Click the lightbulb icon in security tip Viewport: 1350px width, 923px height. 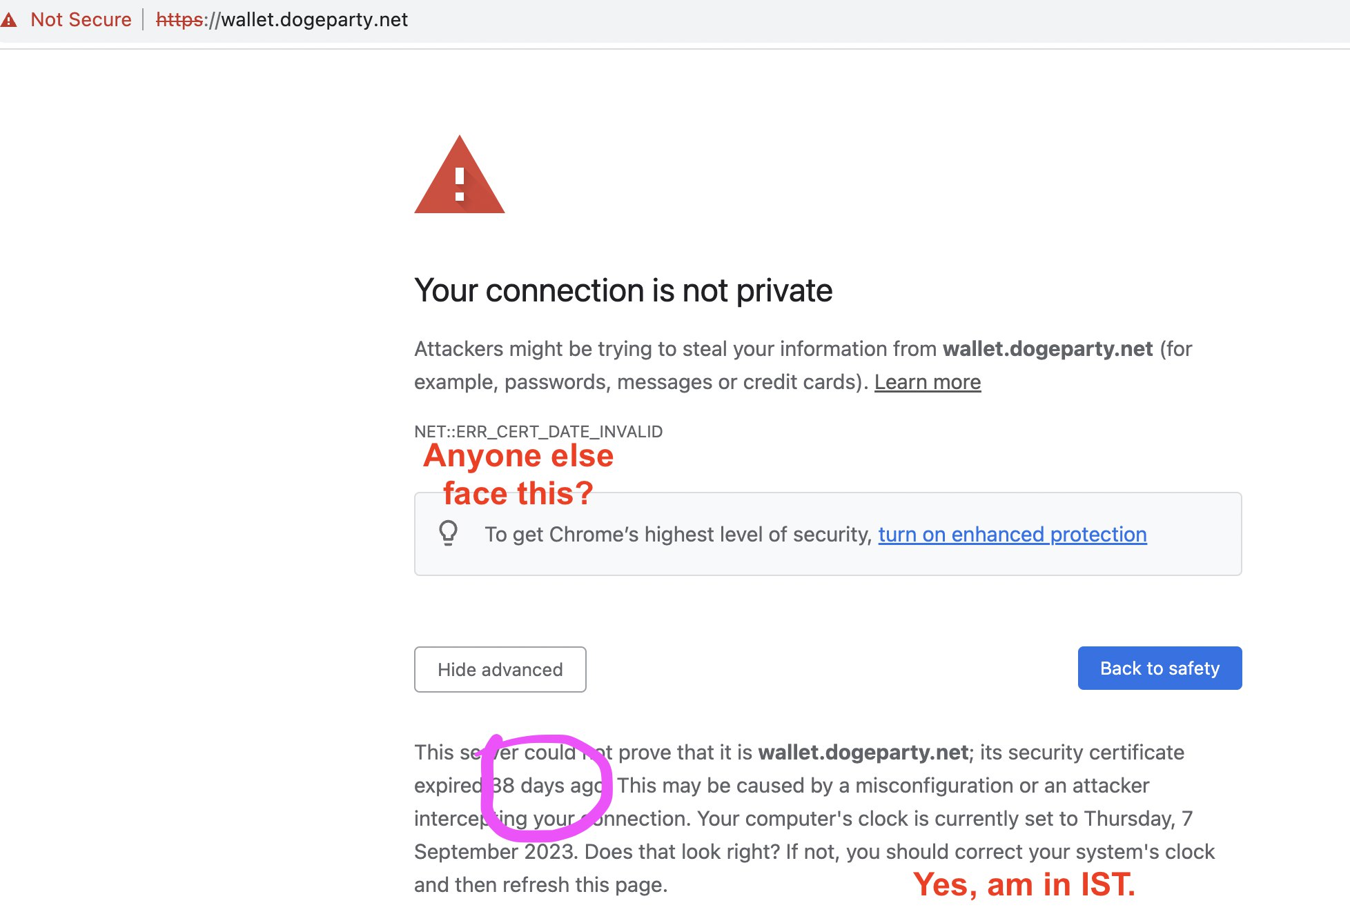coord(449,533)
